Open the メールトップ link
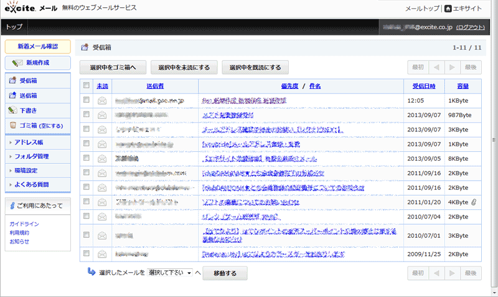Screen dimensions: 498x297 422,9
